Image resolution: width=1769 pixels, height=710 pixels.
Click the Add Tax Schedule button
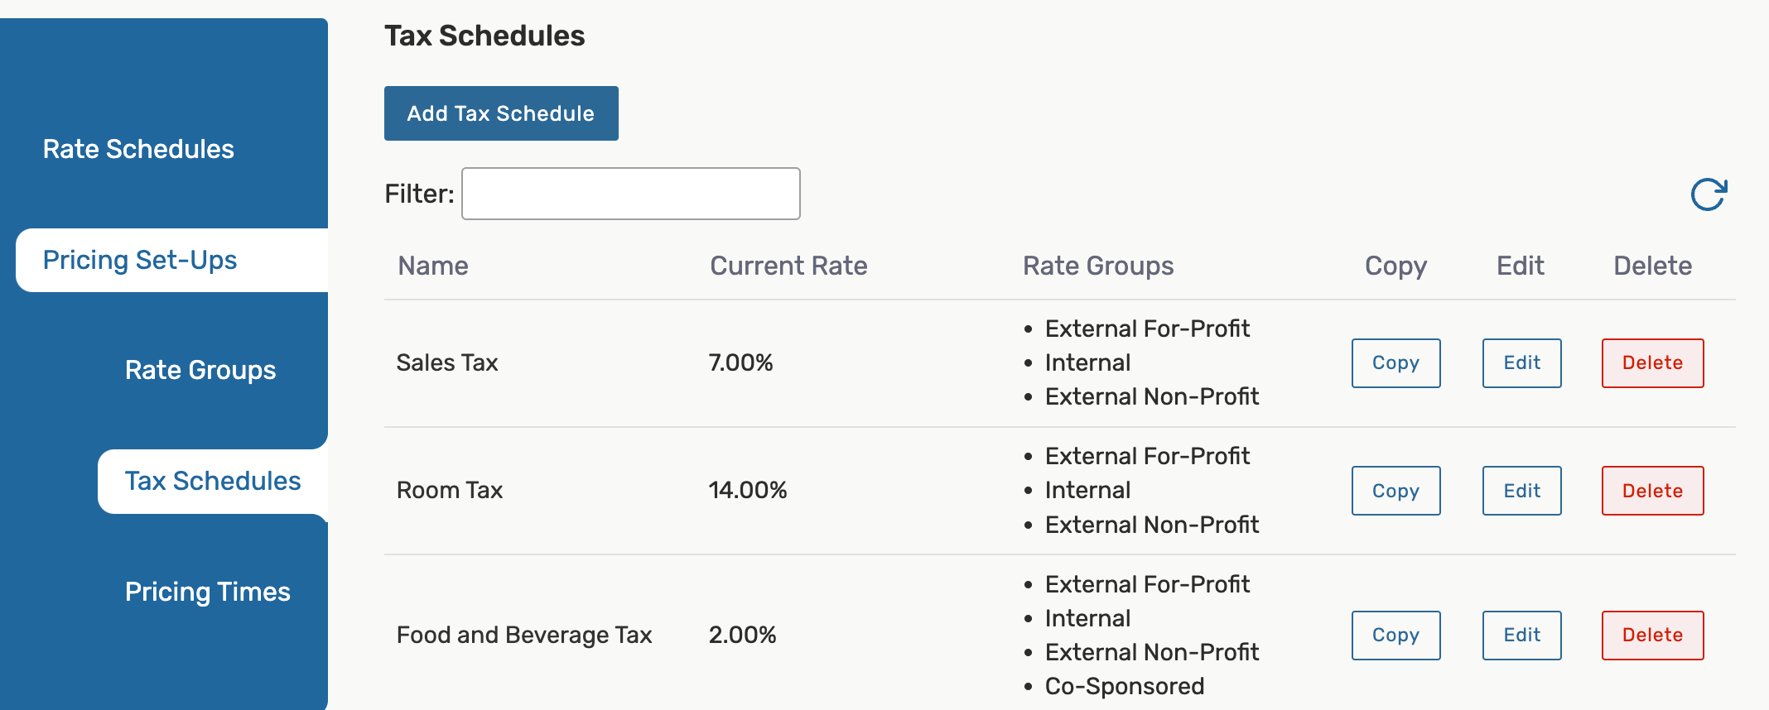pyautogui.click(x=501, y=113)
